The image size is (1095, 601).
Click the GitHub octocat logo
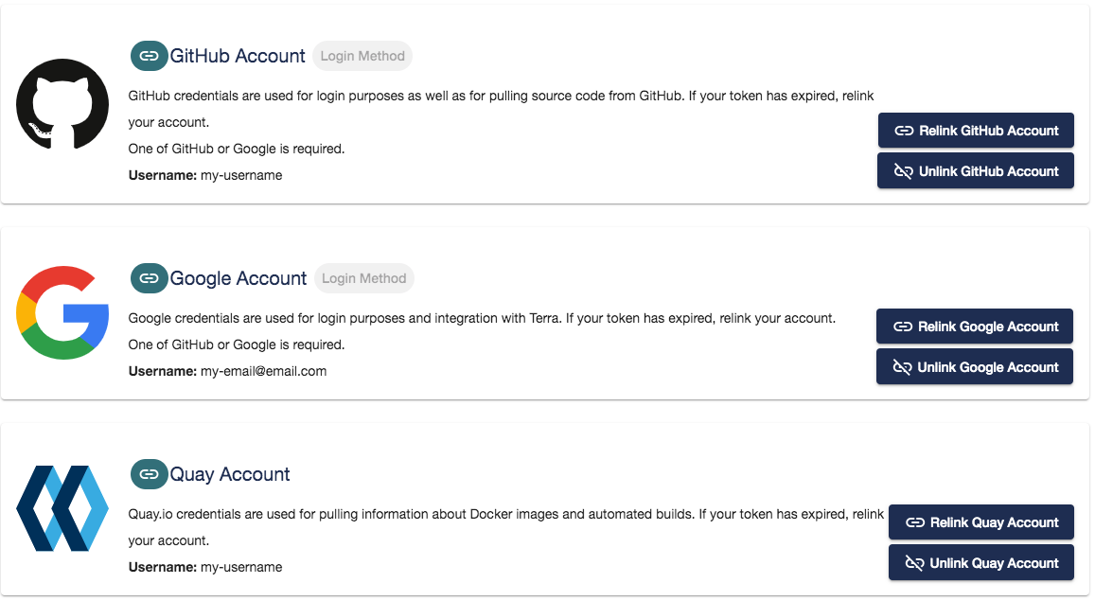click(62, 104)
